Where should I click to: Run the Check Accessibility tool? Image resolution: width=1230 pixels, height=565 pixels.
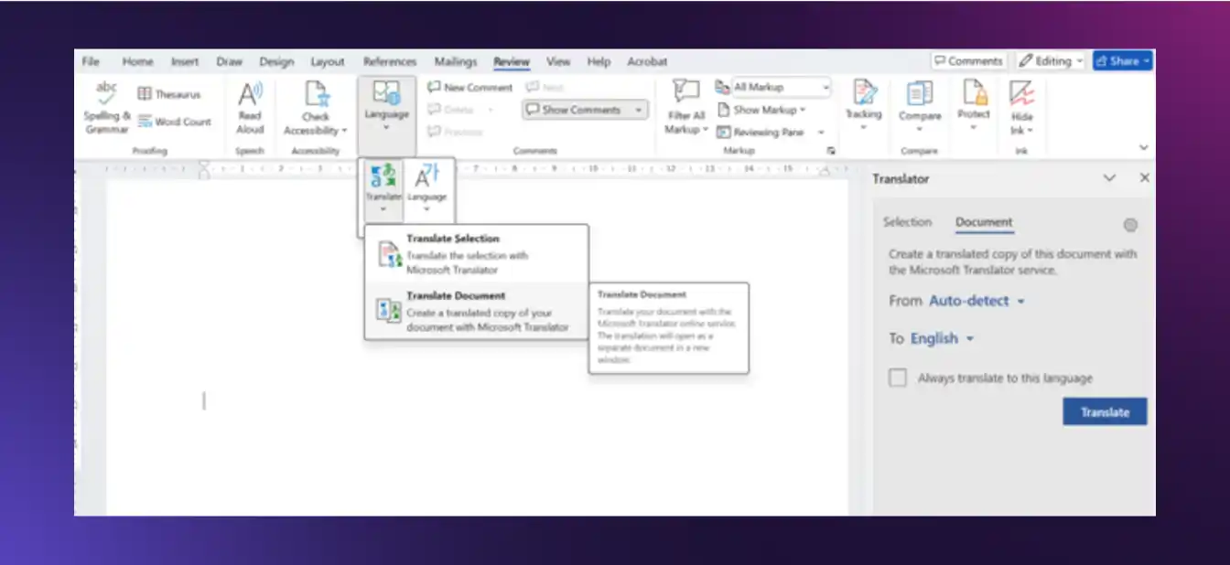point(316,109)
